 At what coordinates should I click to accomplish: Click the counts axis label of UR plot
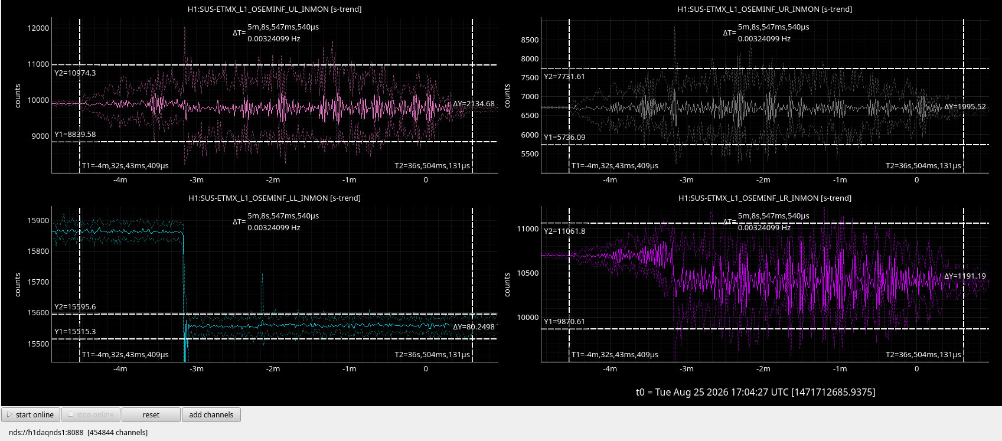tap(507, 96)
